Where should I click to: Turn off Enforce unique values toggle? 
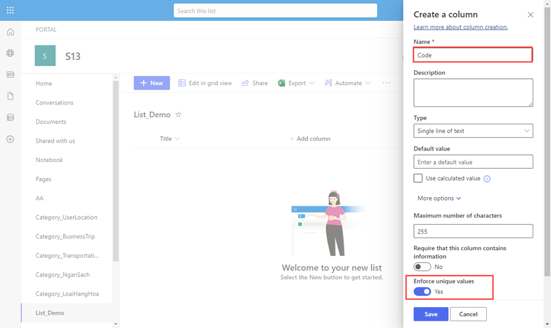(422, 291)
